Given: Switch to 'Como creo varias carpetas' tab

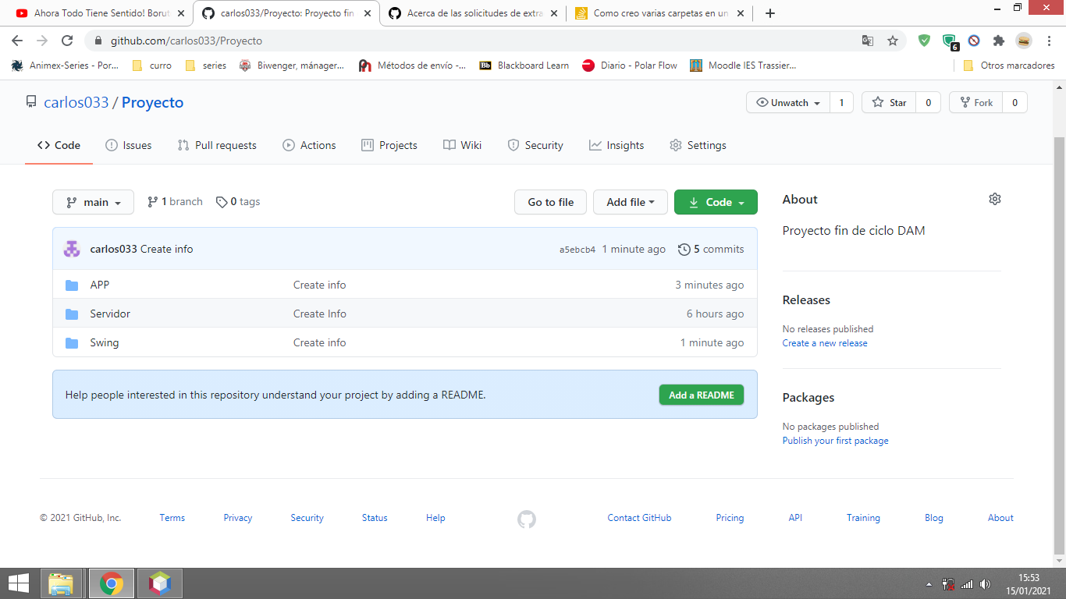Looking at the screenshot, I should pyautogui.click(x=660, y=13).
